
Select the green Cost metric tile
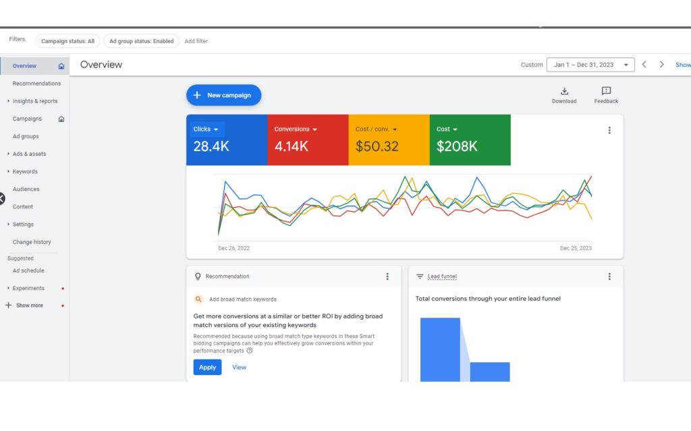click(x=470, y=140)
